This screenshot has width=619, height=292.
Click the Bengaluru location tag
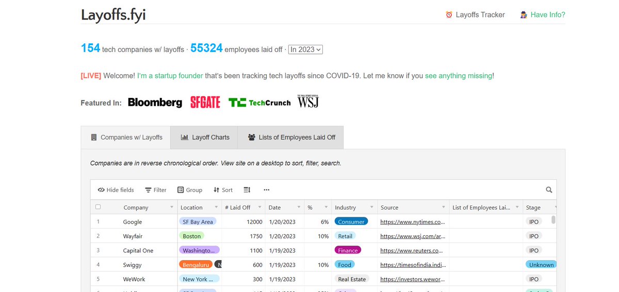coord(196,265)
